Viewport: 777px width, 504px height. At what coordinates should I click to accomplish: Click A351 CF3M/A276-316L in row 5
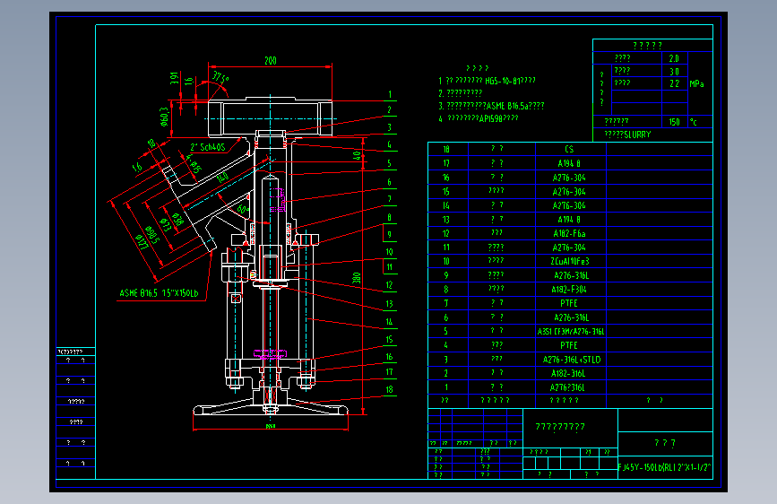click(571, 332)
